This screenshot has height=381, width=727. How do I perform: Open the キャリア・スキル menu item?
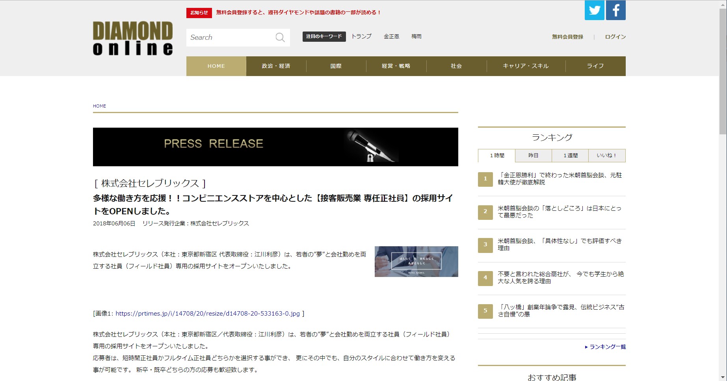[526, 66]
